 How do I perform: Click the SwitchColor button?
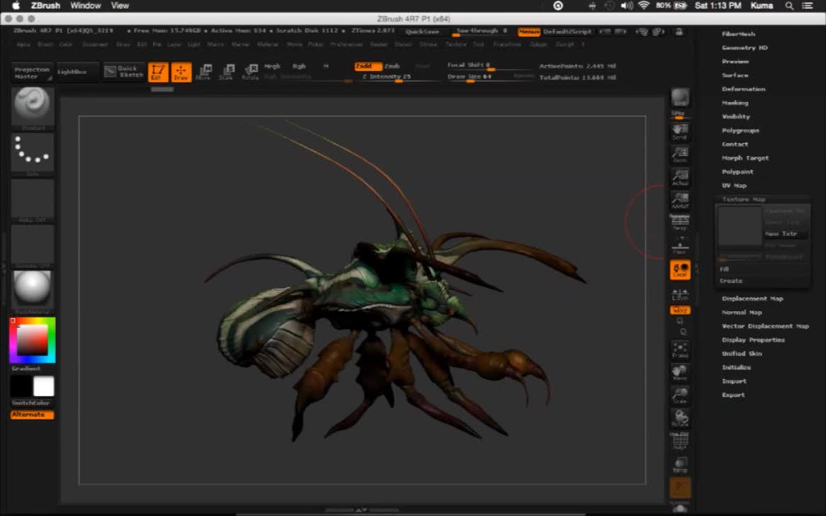pos(31,403)
